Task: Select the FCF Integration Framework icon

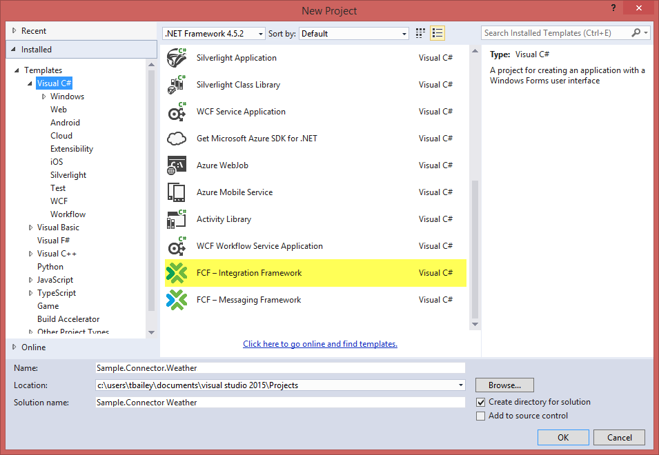Action: click(x=177, y=273)
